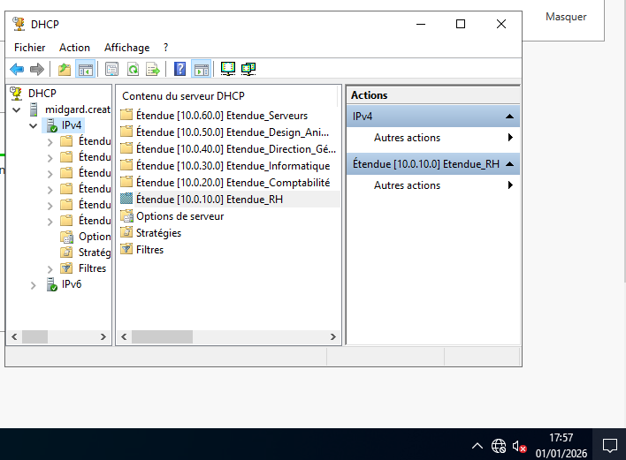Open the notification center icon
Viewport: 626px width, 460px height.
(x=609, y=446)
